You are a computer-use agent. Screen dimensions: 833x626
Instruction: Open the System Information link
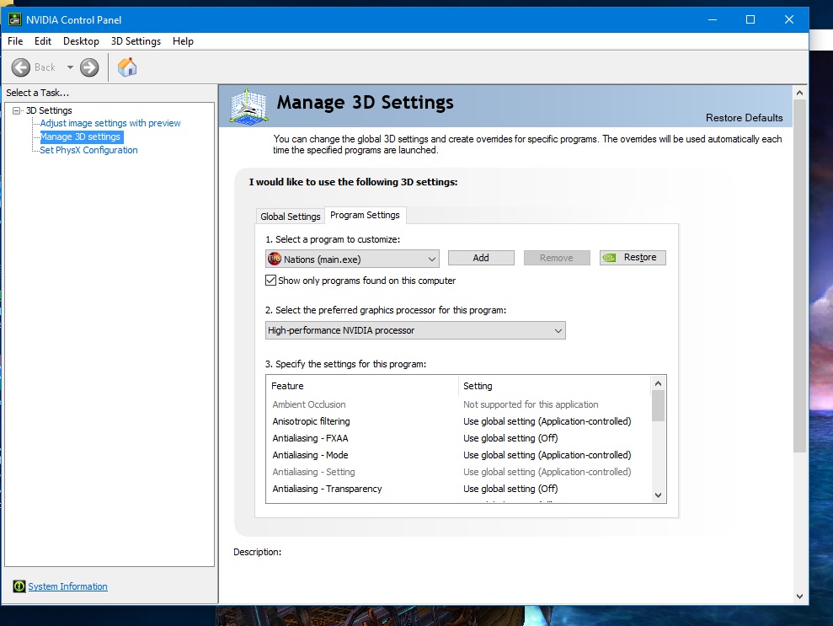point(68,586)
